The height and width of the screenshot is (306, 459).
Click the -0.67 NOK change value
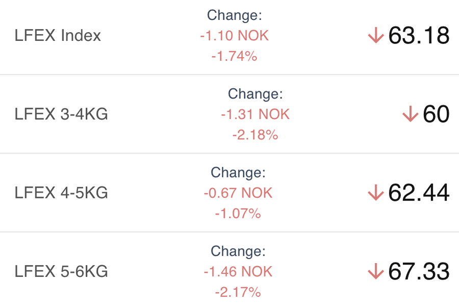pyautogui.click(x=238, y=193)
